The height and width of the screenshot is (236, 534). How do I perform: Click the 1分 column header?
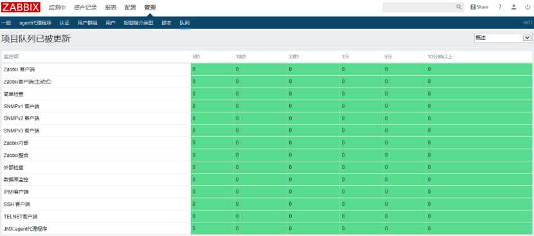pyautogui.click(x=345, y=57)
